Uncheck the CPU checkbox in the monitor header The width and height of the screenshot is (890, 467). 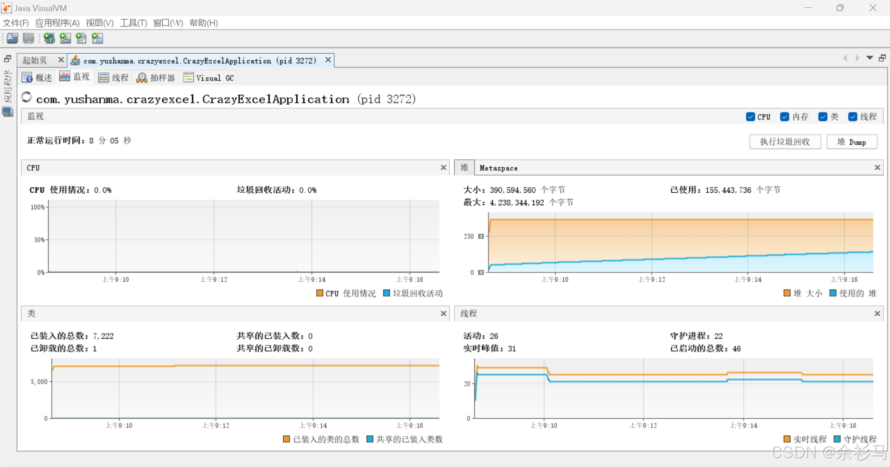point(750,117)
